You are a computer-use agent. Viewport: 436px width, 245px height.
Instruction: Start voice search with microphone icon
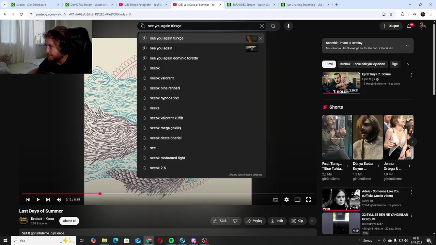pyautogui.click(x=289, y=26)
